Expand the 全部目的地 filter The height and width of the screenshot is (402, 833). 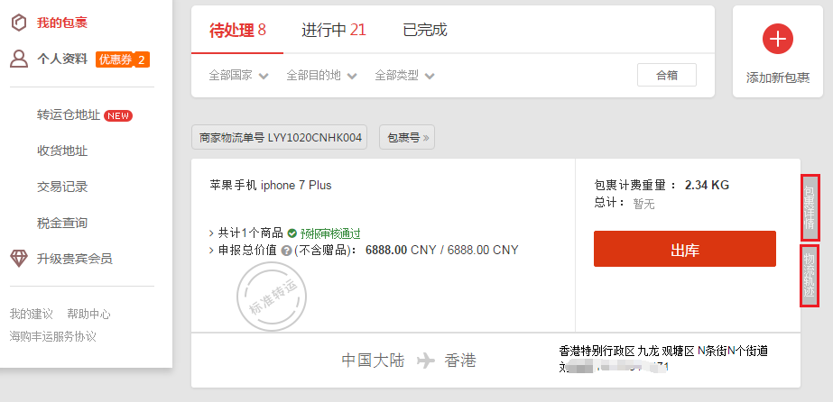(x=321, y=76)
